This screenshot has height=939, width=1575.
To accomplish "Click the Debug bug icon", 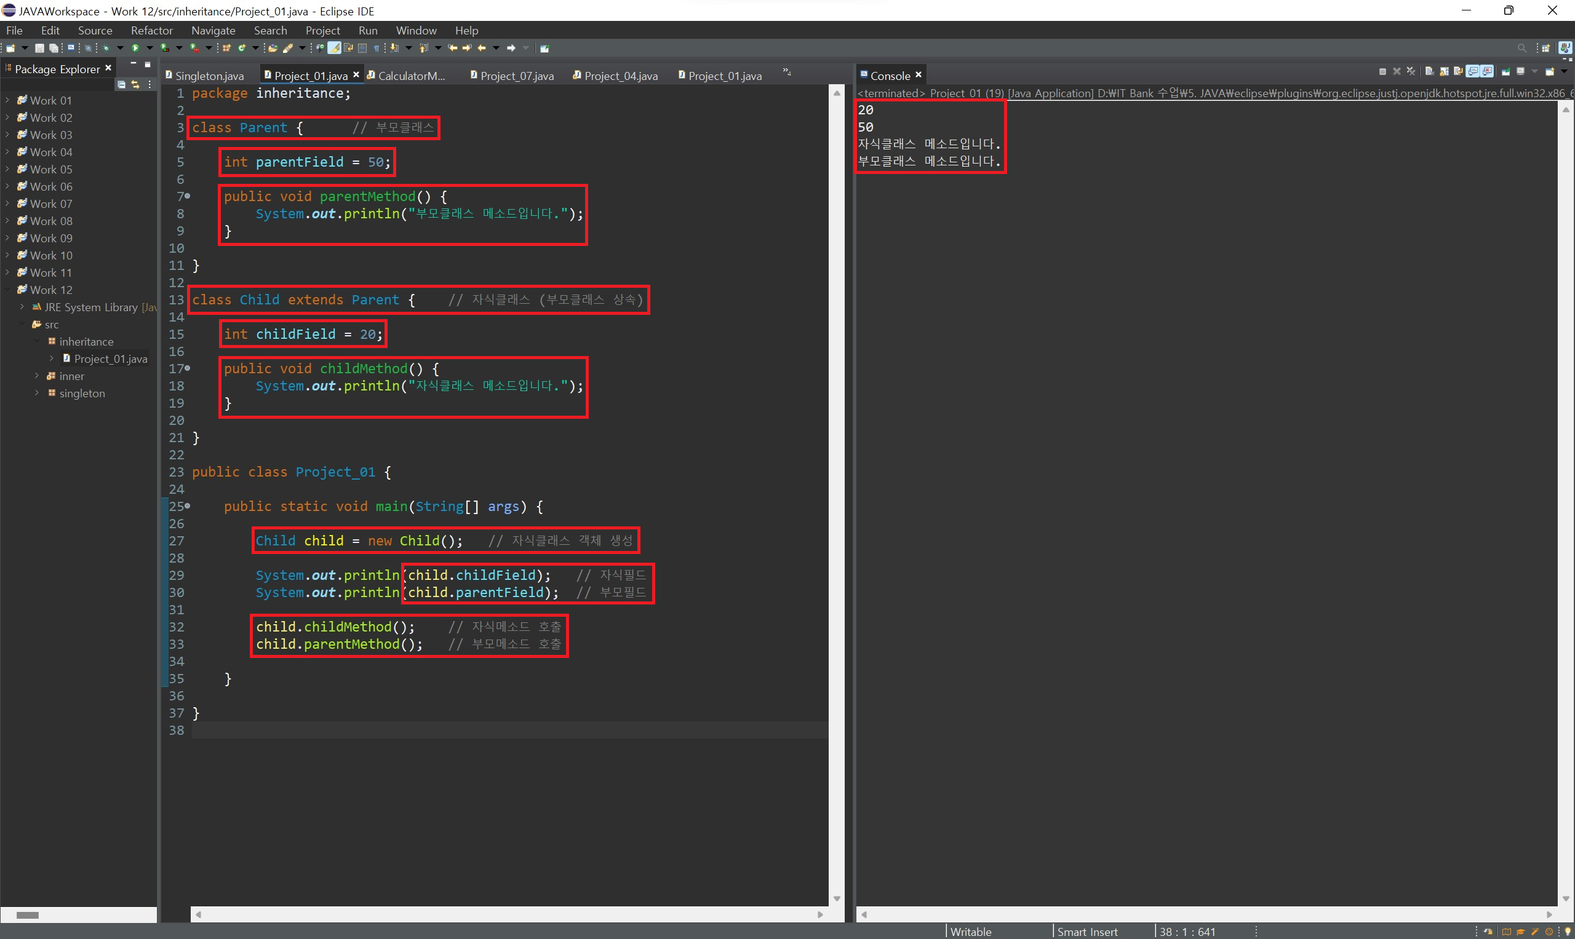I will 106,48.
